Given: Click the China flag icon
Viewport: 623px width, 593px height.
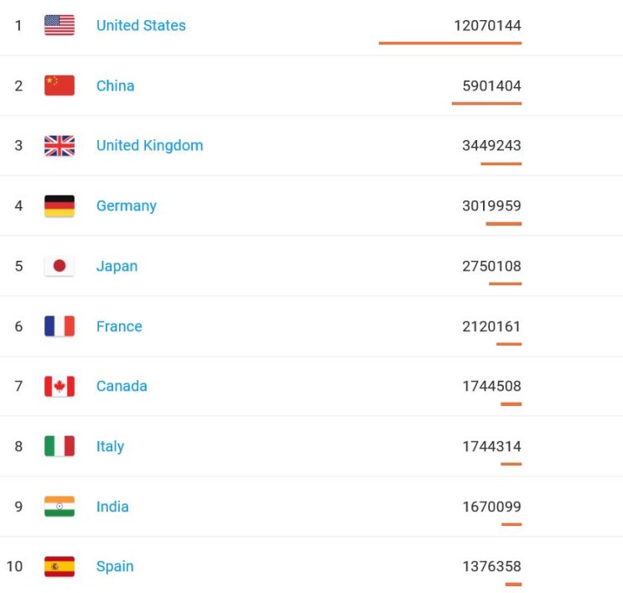Looking at the screenshot, I should 60,86.
